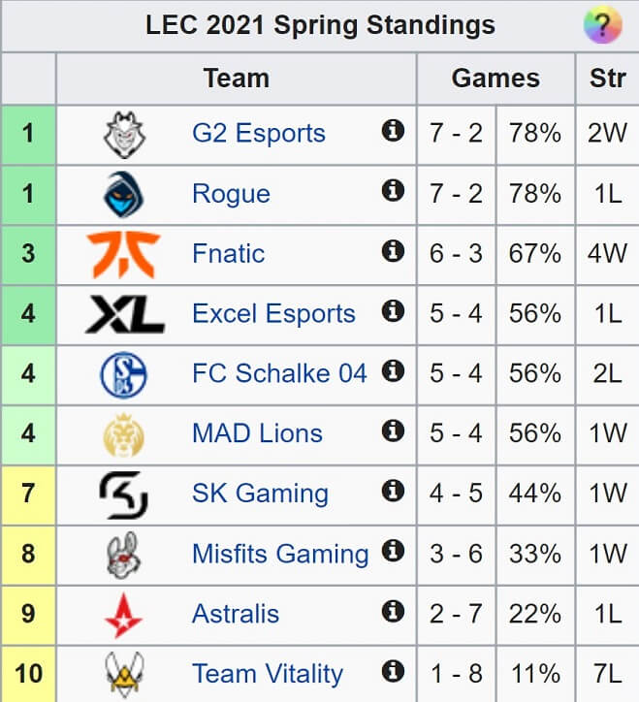Viewport: 639px width, 702px height.
Task: Show info popup for Excel Esports
Action: [x=393, y=310]
